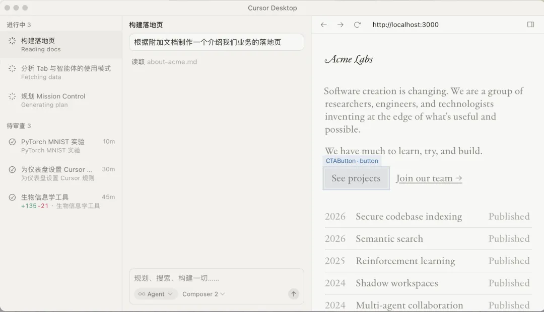Click Published status of Secure codebase indexing
The width and height of the screenshot is (544, 312).
tap(509, 217)
